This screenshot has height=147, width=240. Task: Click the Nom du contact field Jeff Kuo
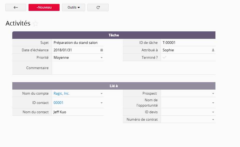pyautogui.click(x=60, y=112)
